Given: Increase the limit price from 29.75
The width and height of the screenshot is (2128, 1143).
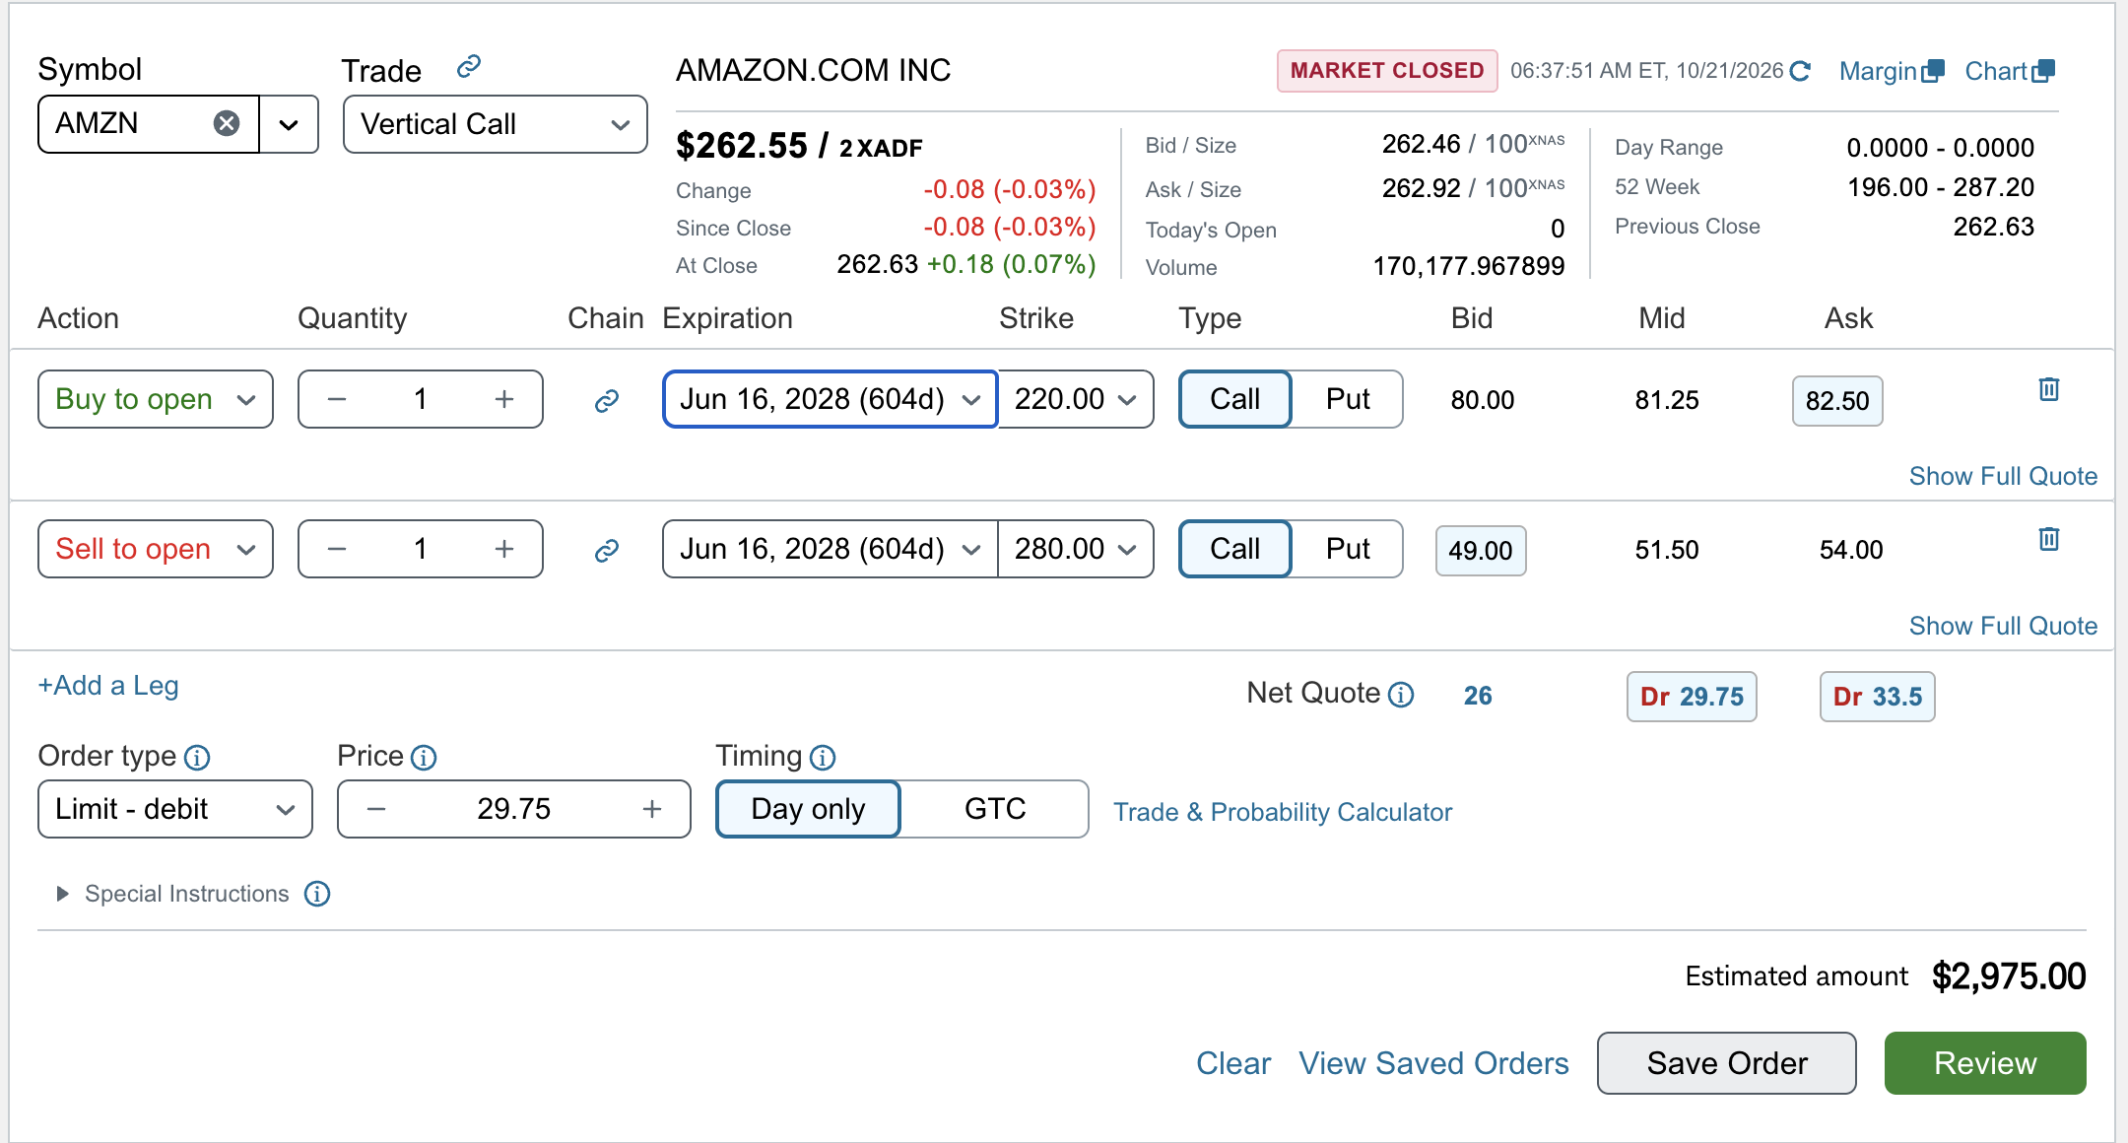Looking at the screenshot, I should tap(652, 809).
